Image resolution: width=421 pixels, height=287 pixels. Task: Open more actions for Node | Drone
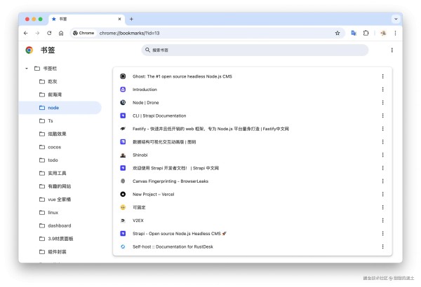click(382, 103)
